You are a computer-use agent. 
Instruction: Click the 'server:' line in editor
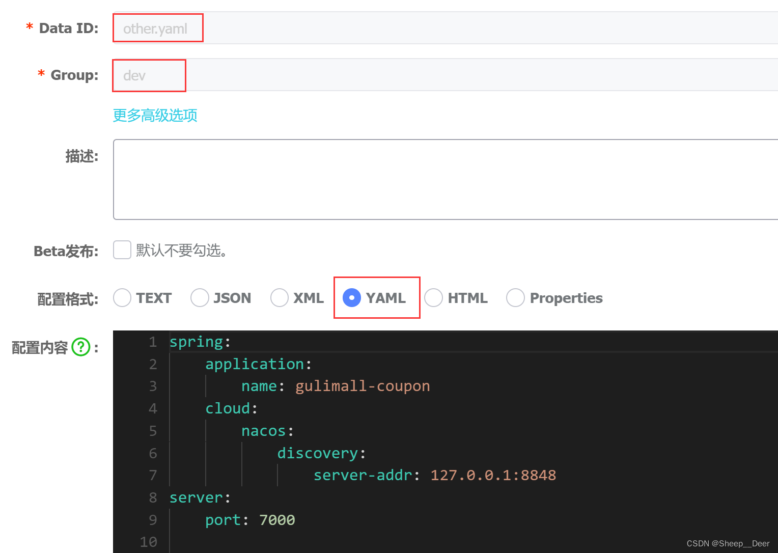200,497
